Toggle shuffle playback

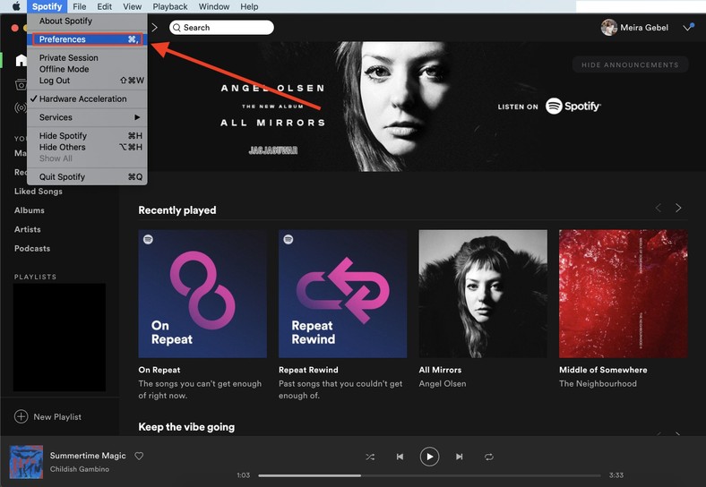coord(370,457)
